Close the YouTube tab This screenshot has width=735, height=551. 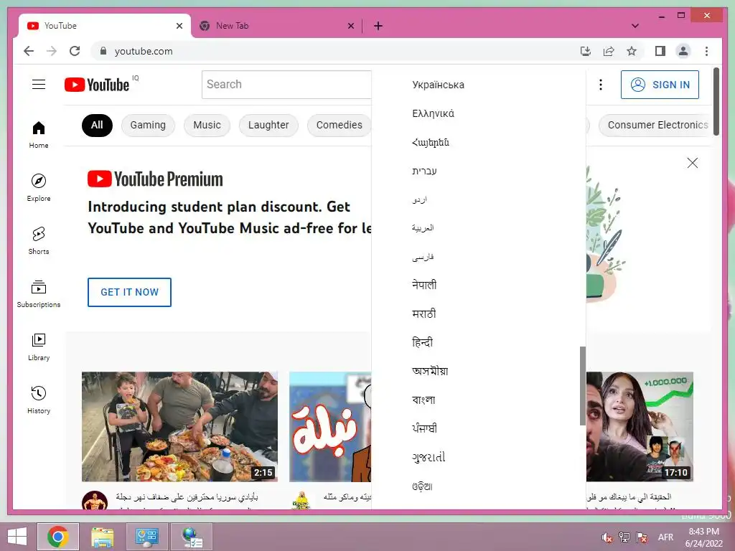tap(179, 26)
